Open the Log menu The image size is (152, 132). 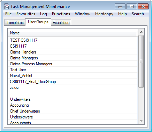(x=44, y=14)
